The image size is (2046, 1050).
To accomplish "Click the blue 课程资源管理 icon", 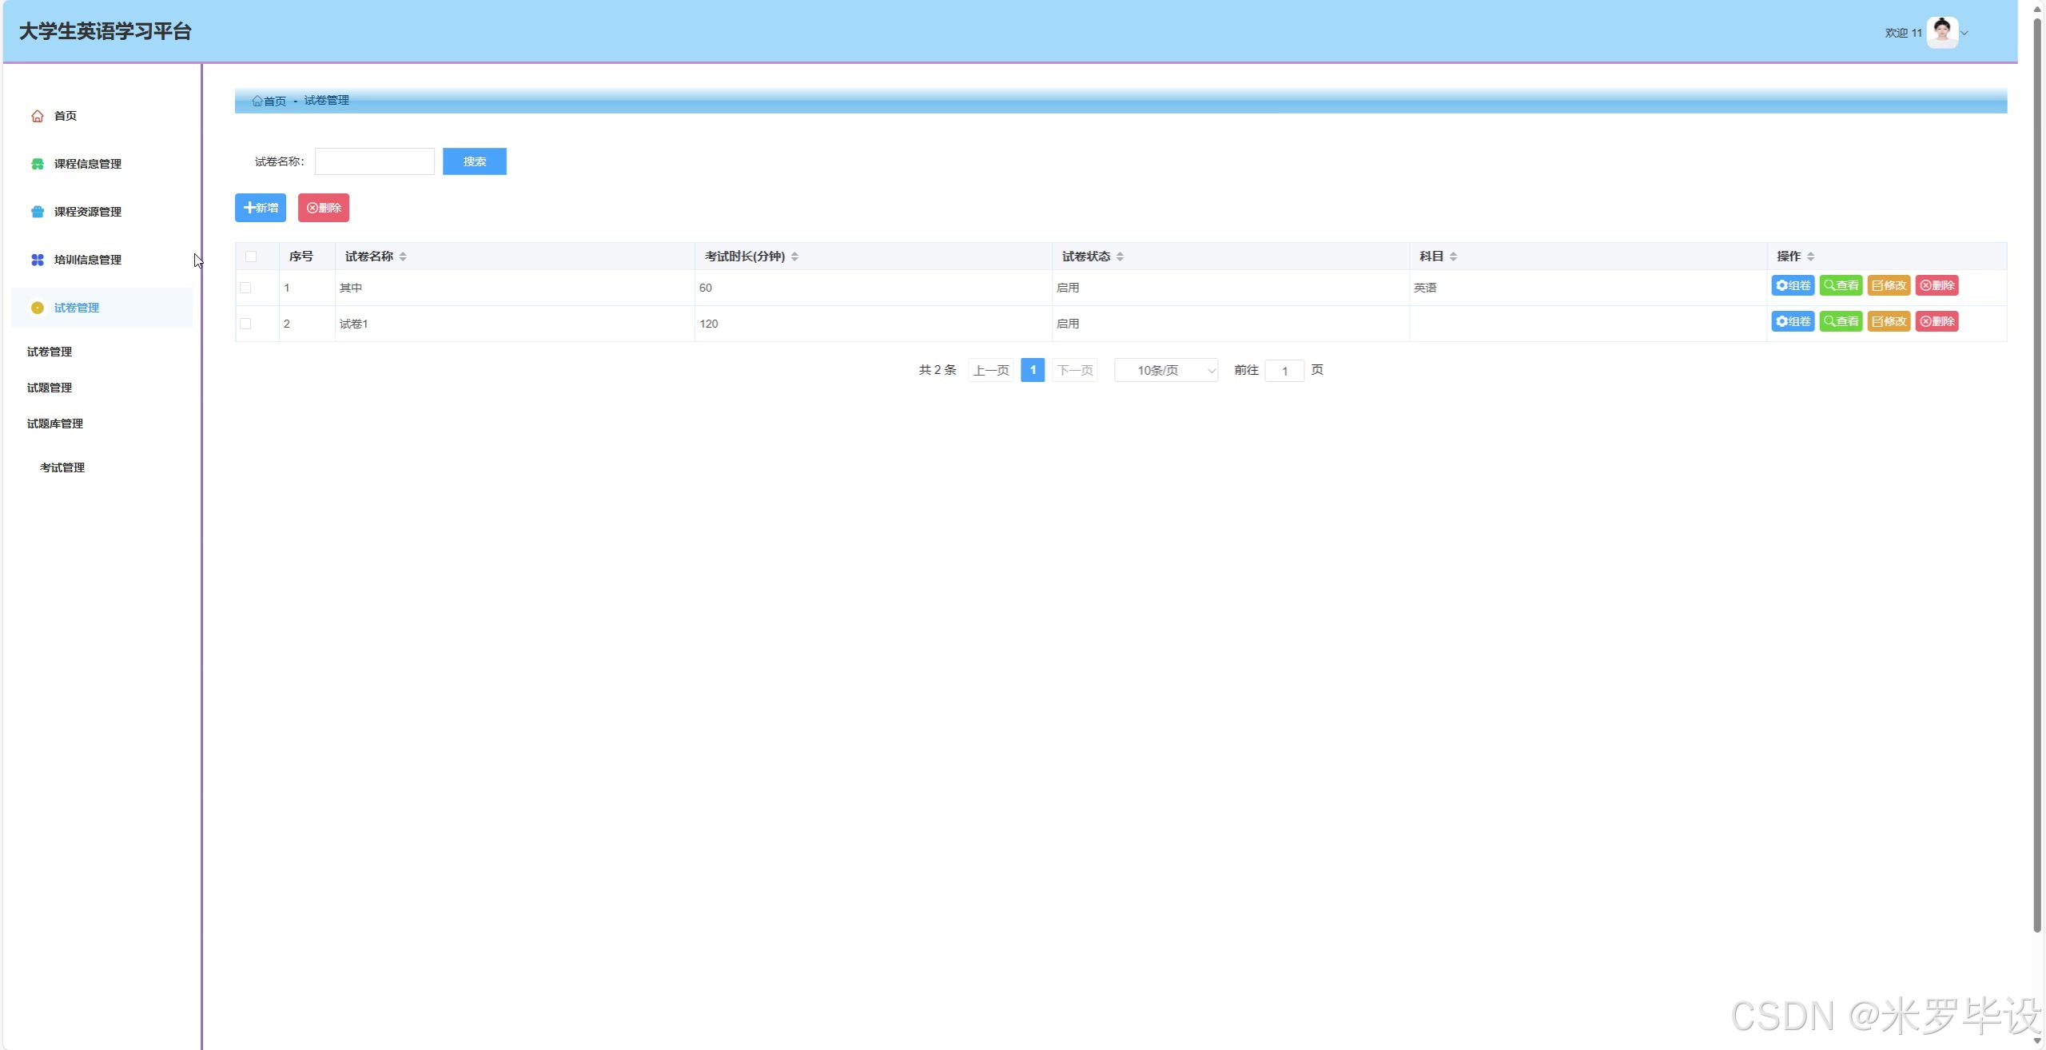I will 38,212.
